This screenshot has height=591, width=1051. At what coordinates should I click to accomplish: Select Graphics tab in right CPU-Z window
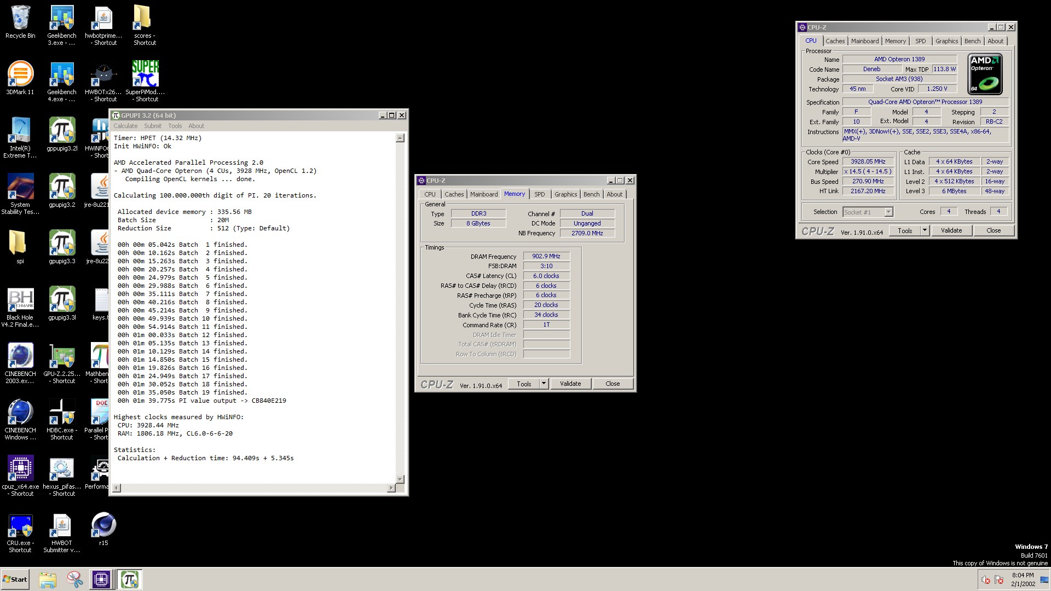pyautogui.click(x=946, y=41)
